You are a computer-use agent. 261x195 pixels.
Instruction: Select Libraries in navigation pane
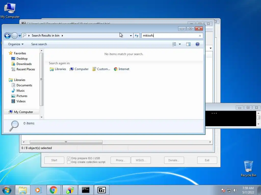(x=19, y=80)
